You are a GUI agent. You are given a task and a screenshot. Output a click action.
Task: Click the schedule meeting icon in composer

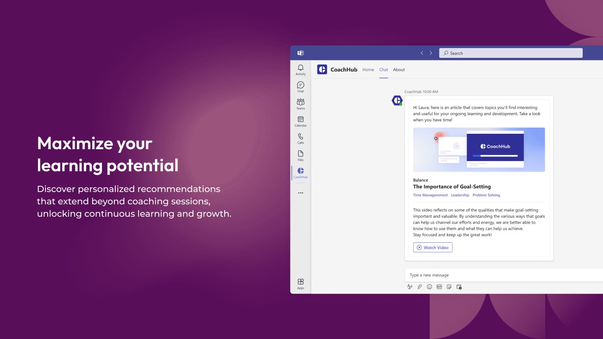(459, 286)
